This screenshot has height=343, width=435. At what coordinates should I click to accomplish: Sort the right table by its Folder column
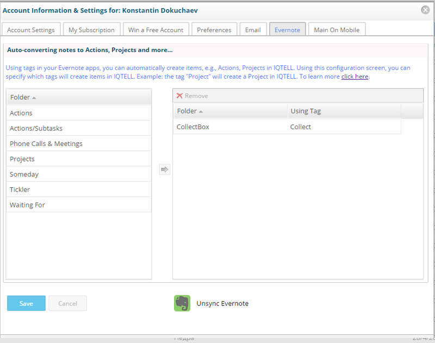point(230,111)
